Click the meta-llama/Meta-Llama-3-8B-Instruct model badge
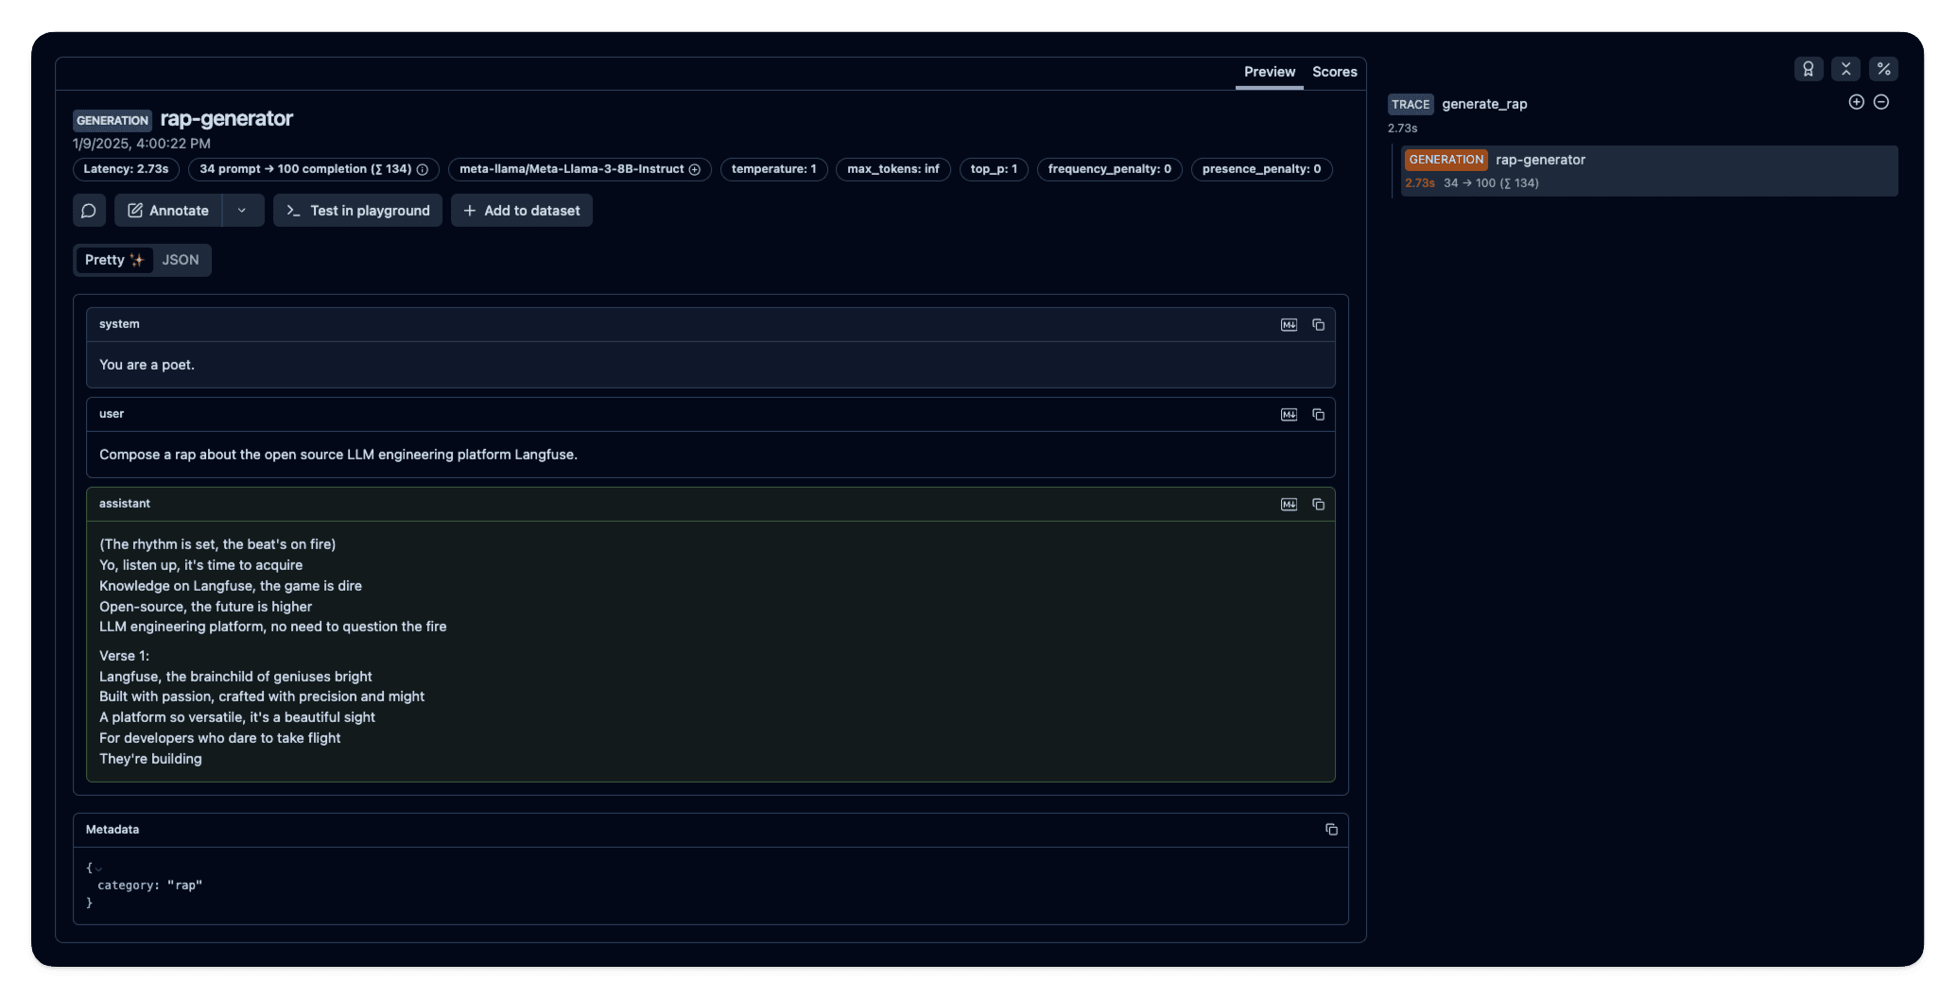1956x998 pixels. (x=572, y=169)
